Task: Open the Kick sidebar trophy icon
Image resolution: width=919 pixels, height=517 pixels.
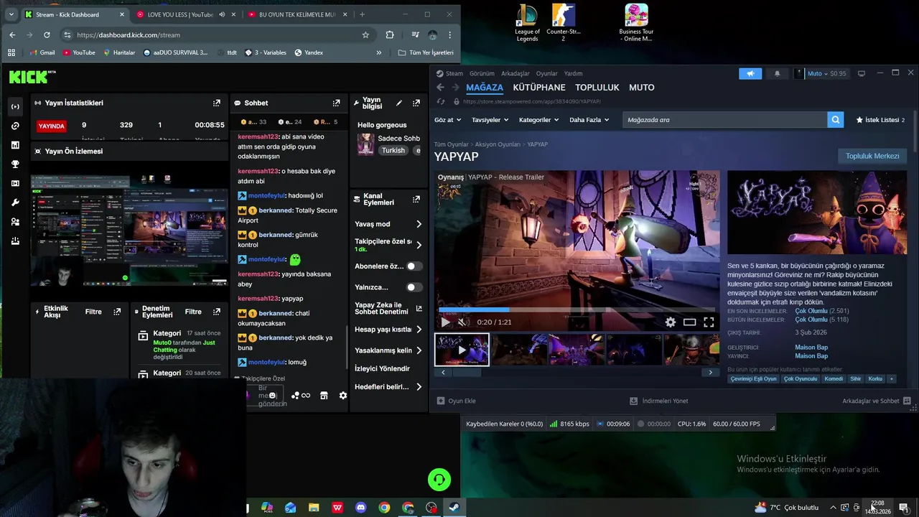Action: pos(15,164)
